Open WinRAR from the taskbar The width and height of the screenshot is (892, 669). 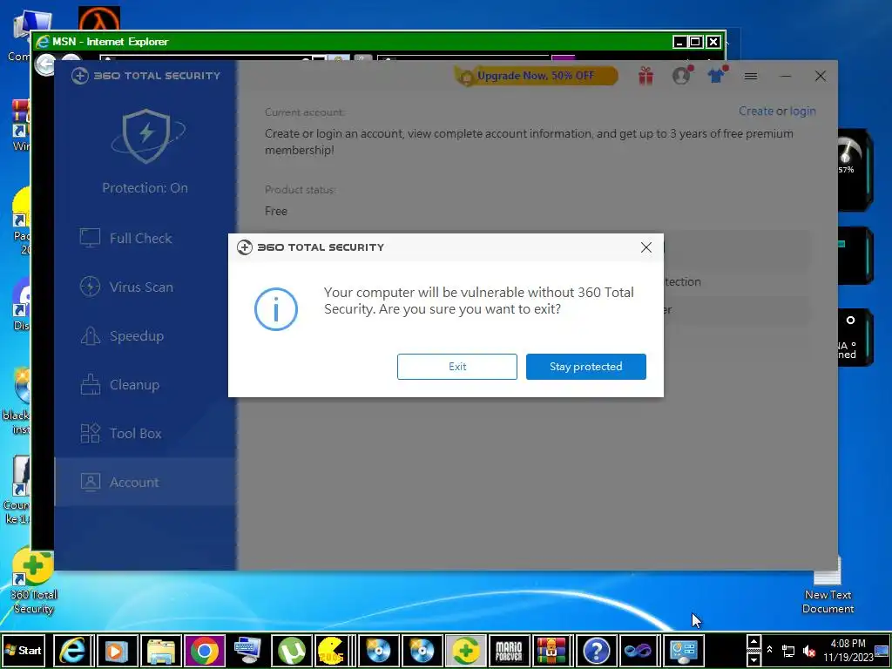click(552, 650)
